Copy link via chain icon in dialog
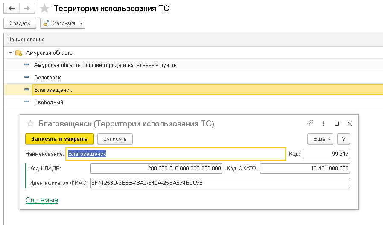Screen dimensions: 383x225 coord(310,123)
